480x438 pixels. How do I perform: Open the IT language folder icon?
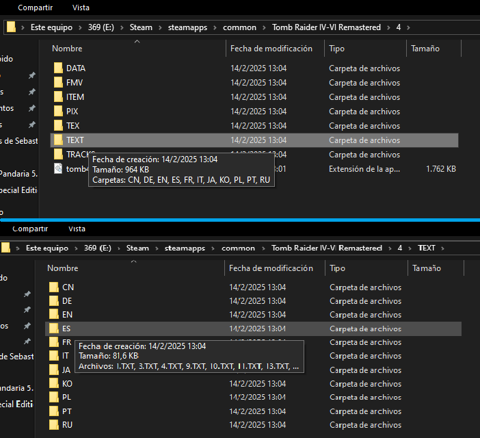click(54, 356)
